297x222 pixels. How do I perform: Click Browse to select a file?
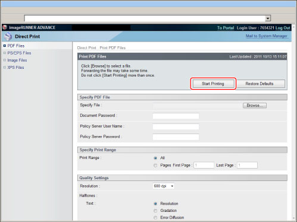[255, 106]
